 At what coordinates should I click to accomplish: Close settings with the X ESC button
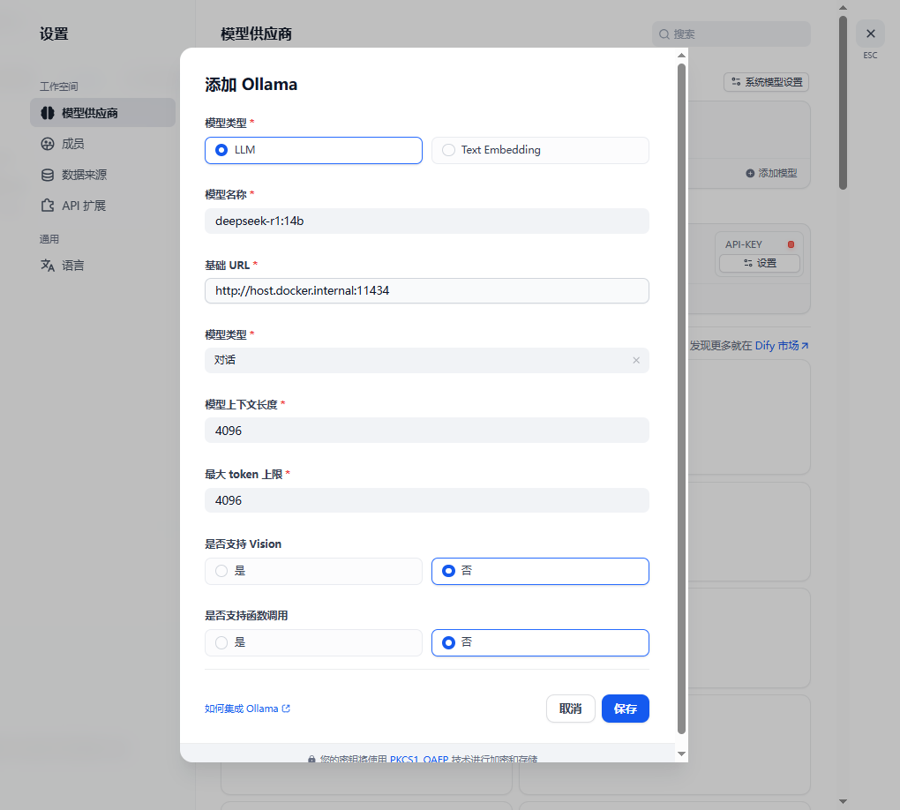coord(870,34)
